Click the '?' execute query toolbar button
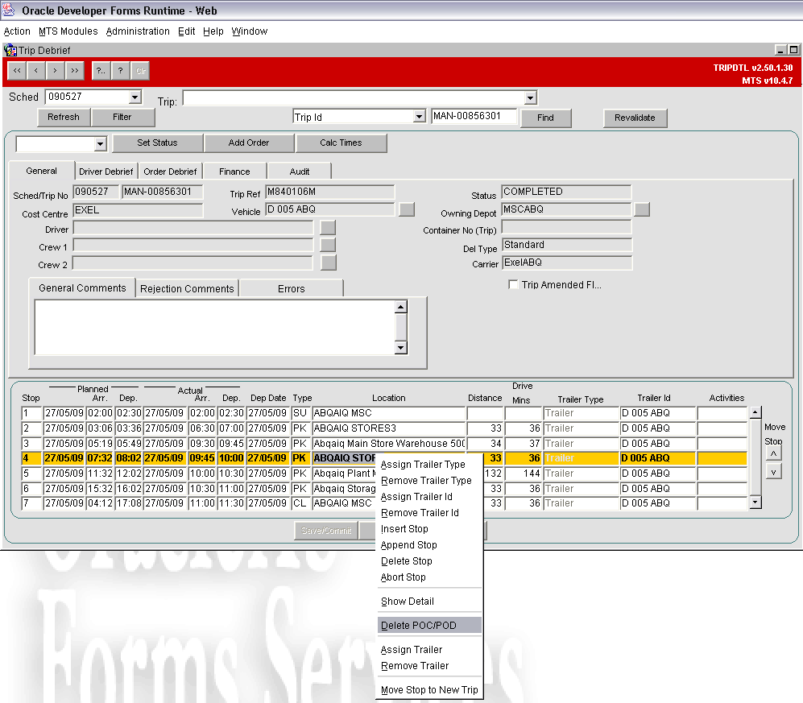Screen dimensions: 803x703 point(120,71)
